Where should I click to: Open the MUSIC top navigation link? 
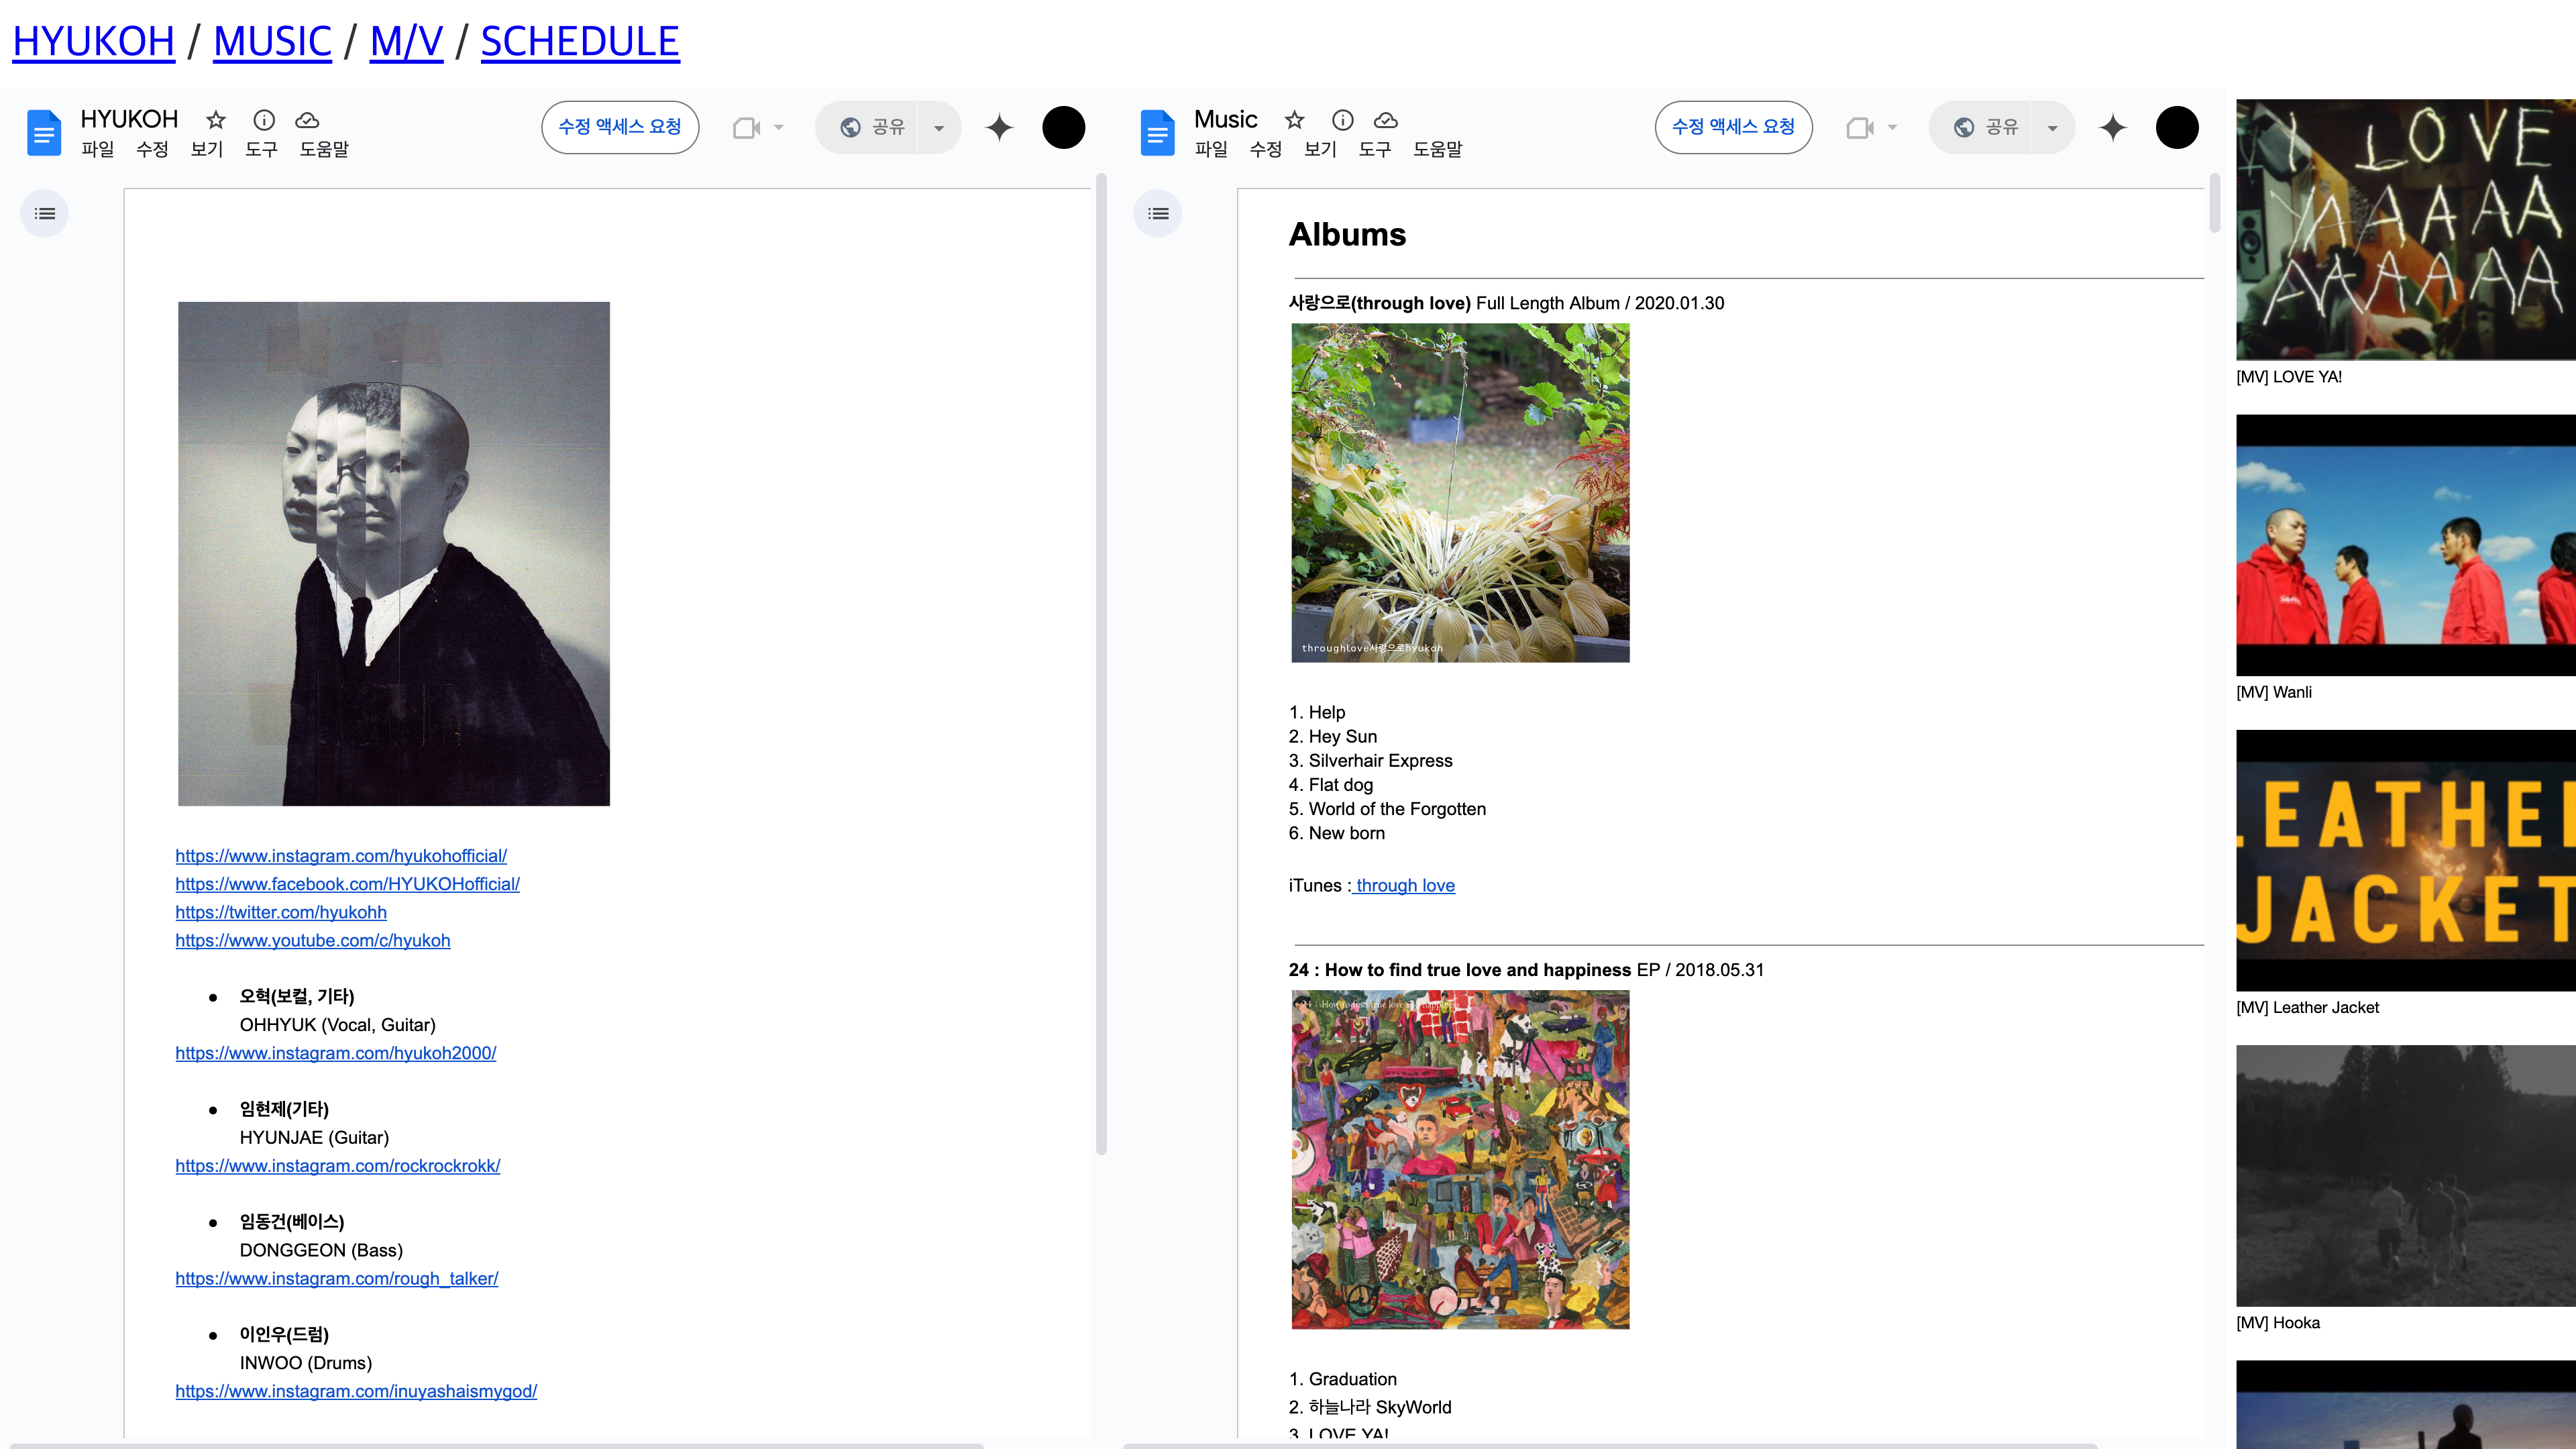point(272,41)
